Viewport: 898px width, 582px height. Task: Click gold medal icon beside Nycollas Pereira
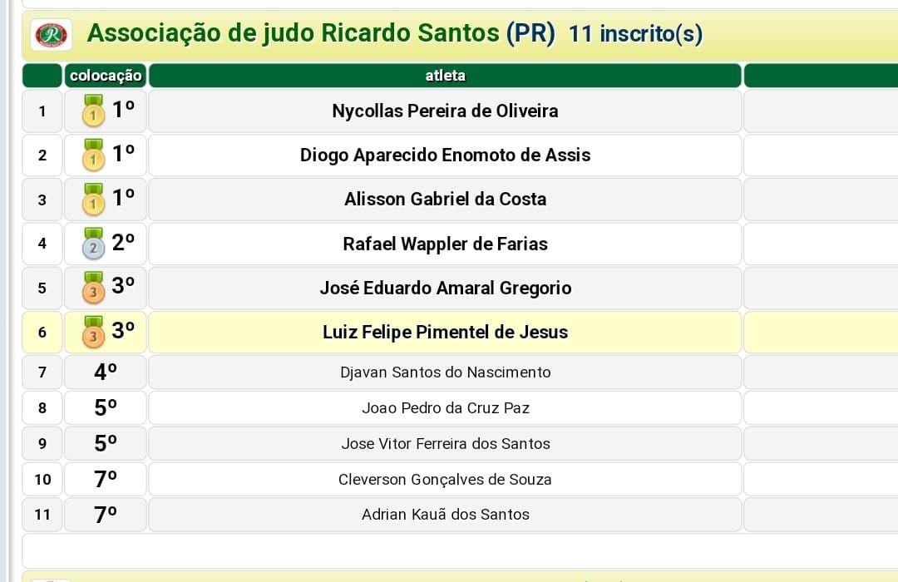tap(93, 111)
